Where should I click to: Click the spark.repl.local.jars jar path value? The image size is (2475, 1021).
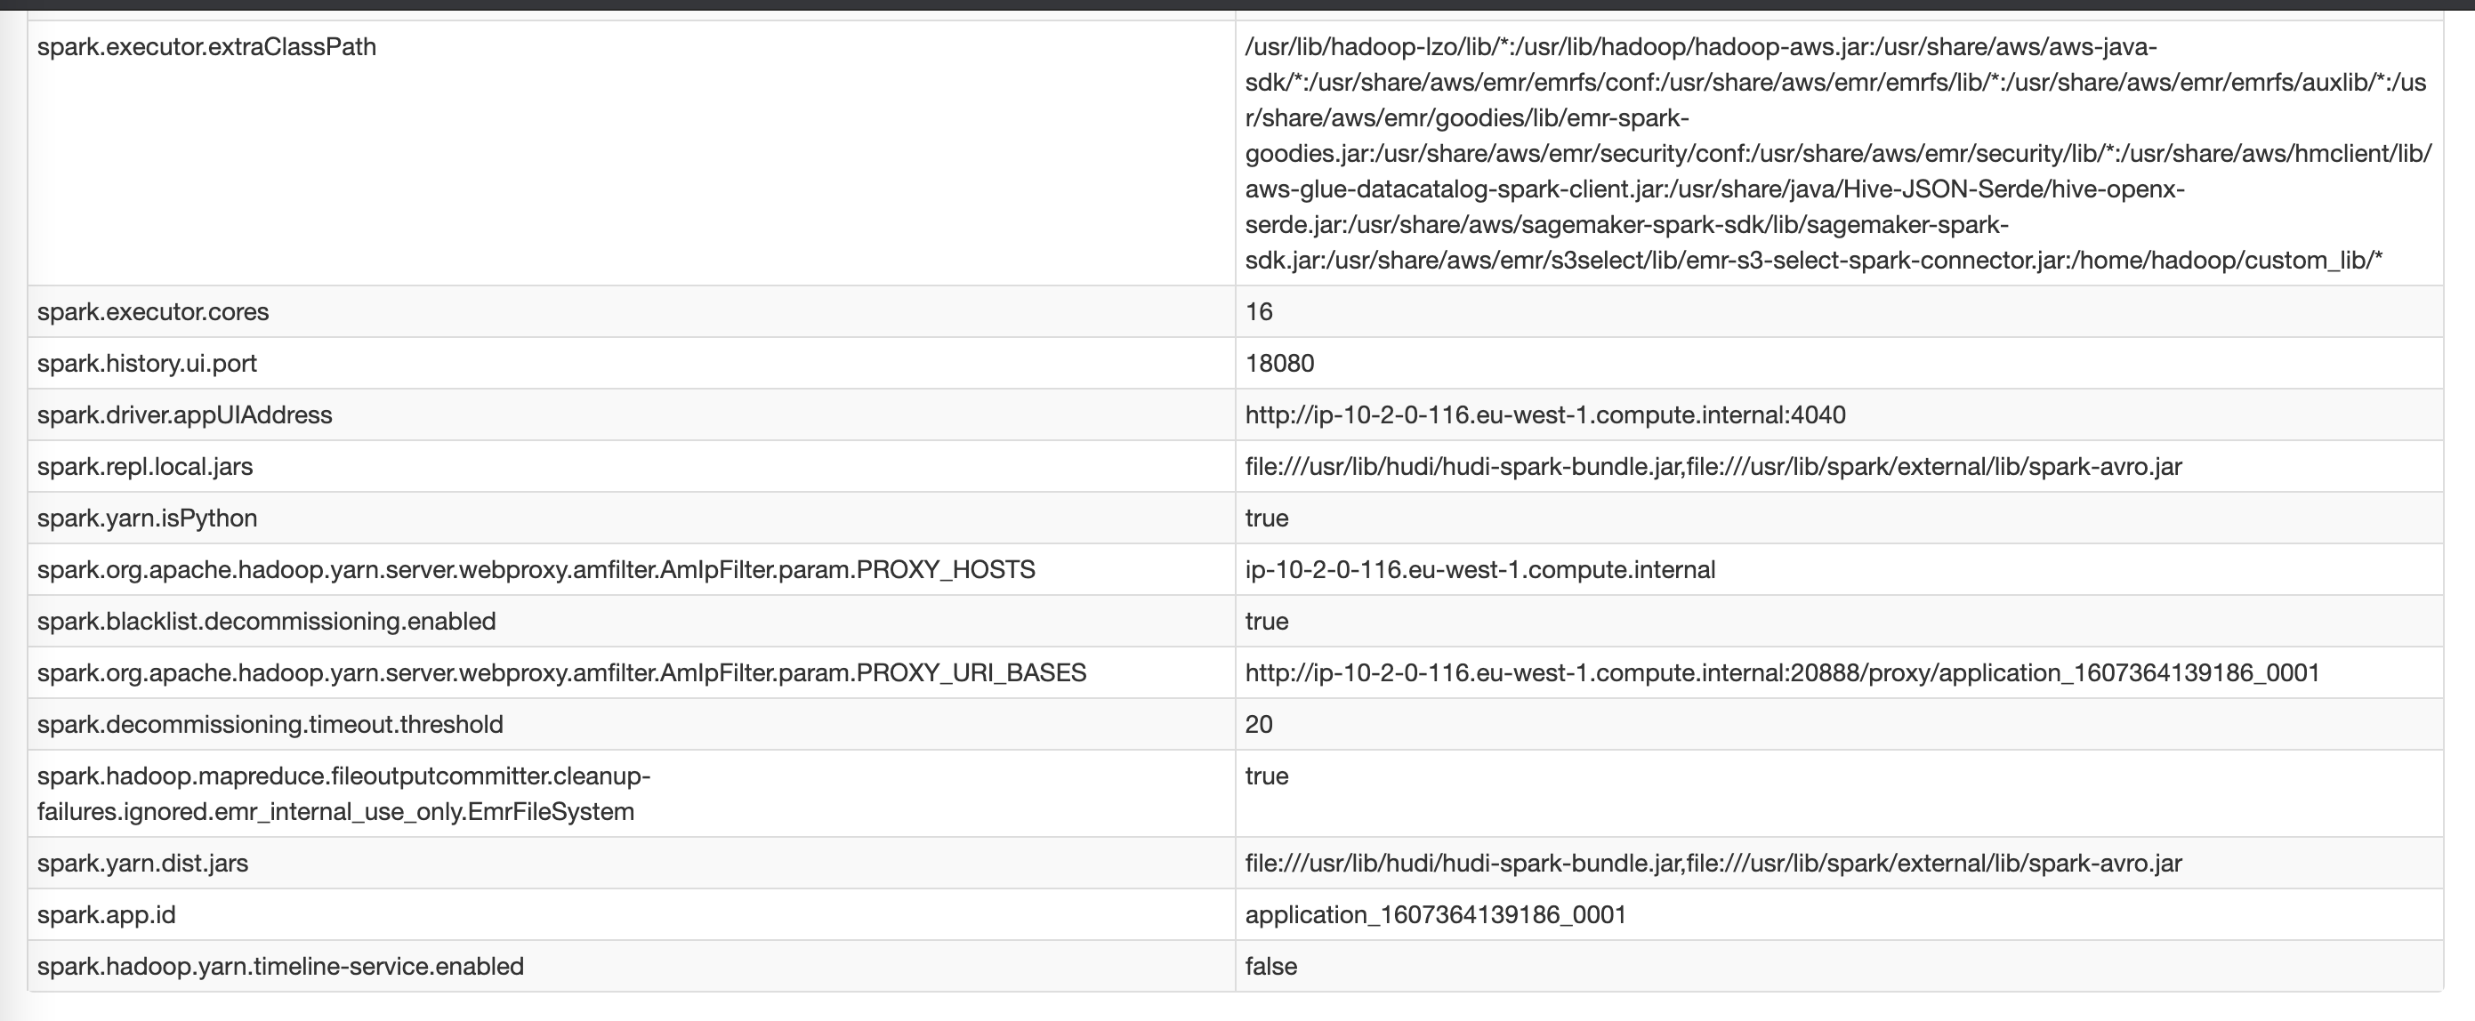[x=1713, y=467]
